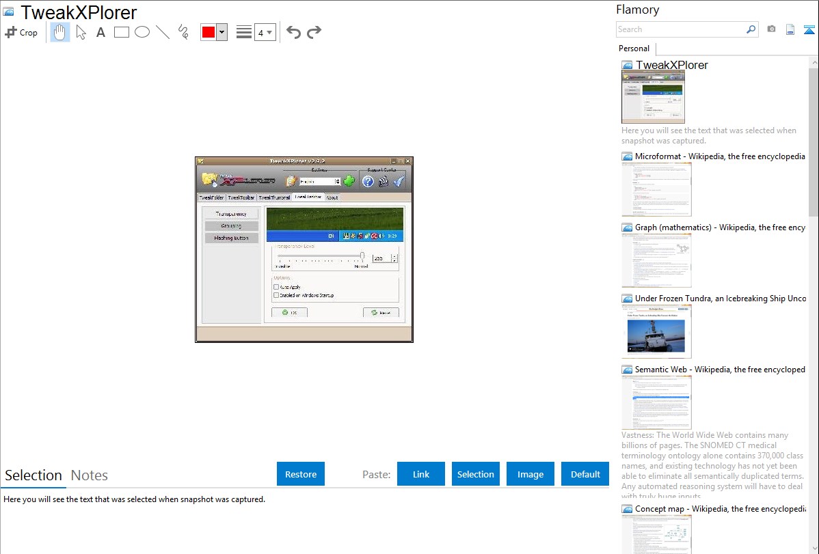Click the selected text placeholder message
819x554 pixels.
click(x=134, y=499)
